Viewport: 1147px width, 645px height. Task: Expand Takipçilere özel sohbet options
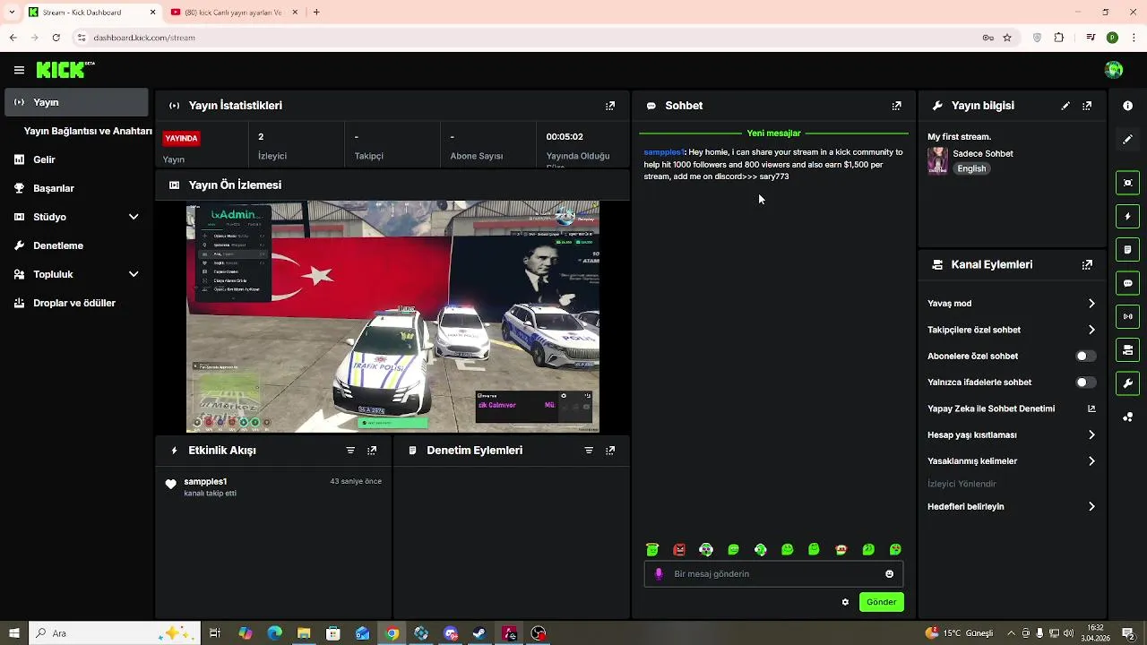click(1091, 330)
